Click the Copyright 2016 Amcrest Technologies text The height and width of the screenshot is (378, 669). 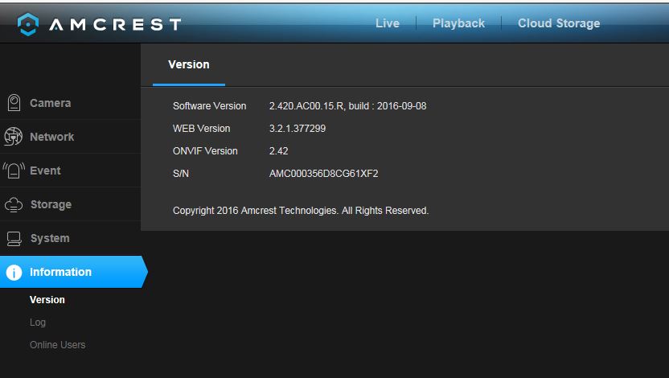pos(301,211)
